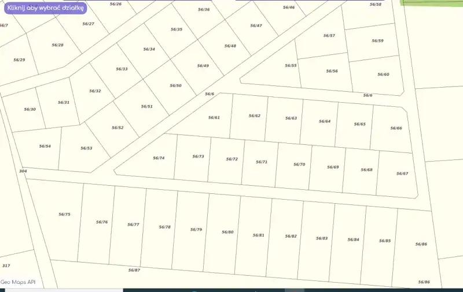Click parcel 56/64

[325, 121]
